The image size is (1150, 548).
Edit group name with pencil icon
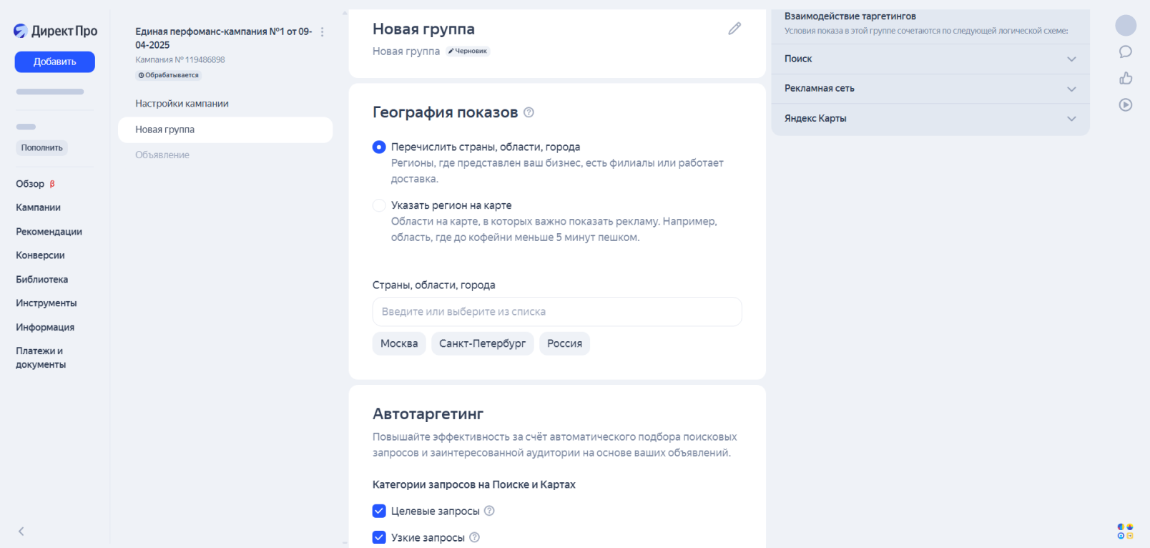(734, 29)
